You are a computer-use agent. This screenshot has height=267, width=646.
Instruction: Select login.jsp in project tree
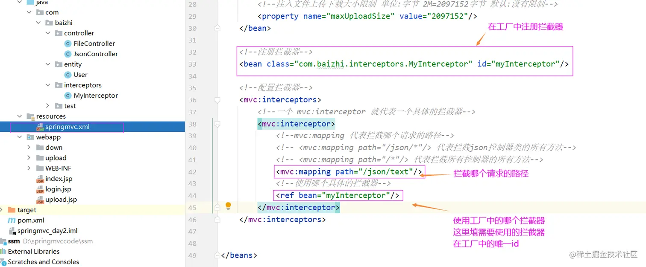[59, 189]
